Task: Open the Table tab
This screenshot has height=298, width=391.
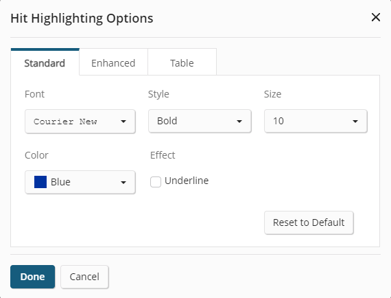Action: pyautogui.click(x=182, y=62)
